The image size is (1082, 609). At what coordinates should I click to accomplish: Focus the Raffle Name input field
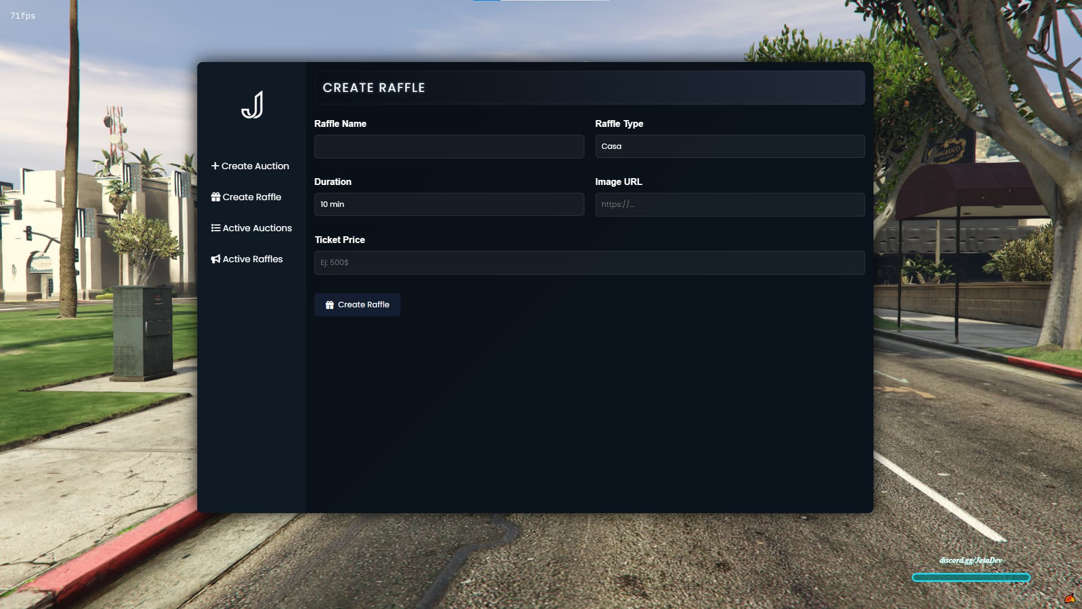[x=449, y=147]
